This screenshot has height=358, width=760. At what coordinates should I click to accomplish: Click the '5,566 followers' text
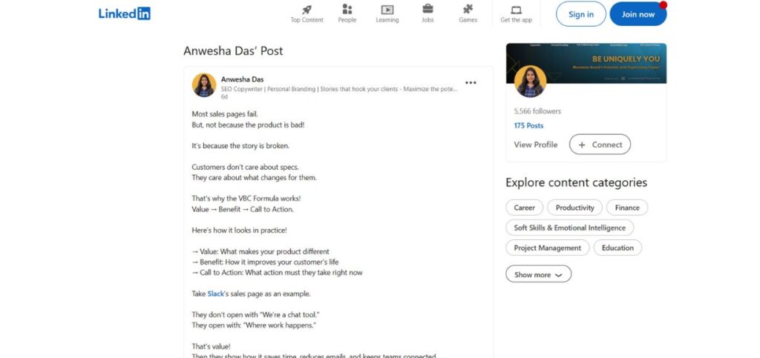pyautogui.click(x=537, y=111)
